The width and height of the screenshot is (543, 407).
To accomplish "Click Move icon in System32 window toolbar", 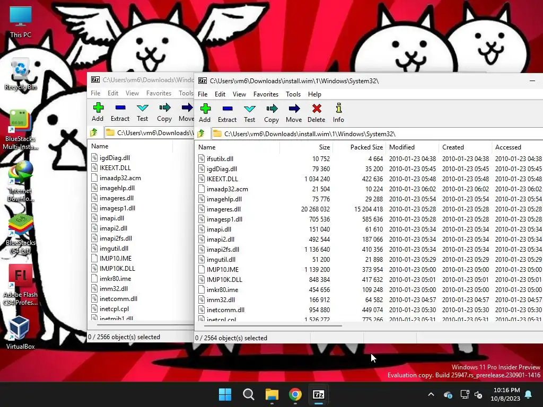I will (294, 113).
